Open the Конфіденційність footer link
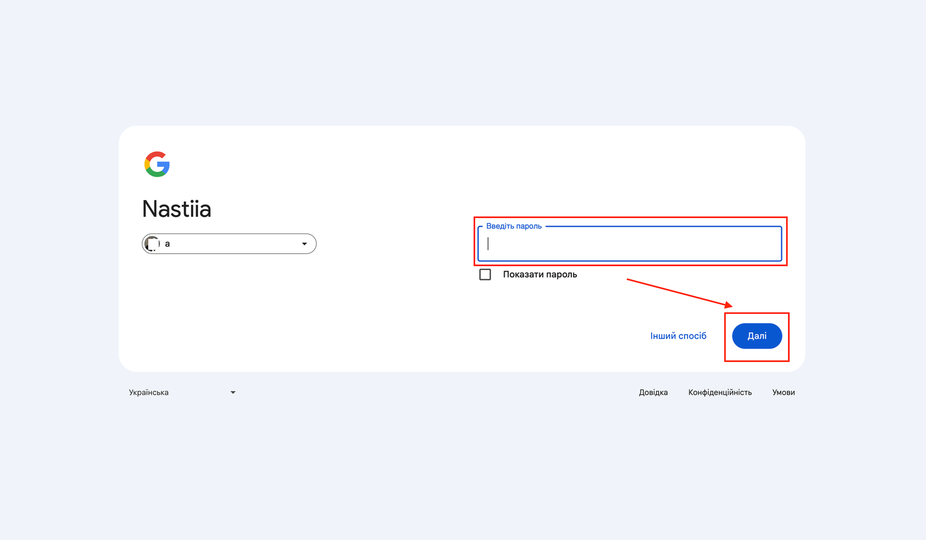 720,393
